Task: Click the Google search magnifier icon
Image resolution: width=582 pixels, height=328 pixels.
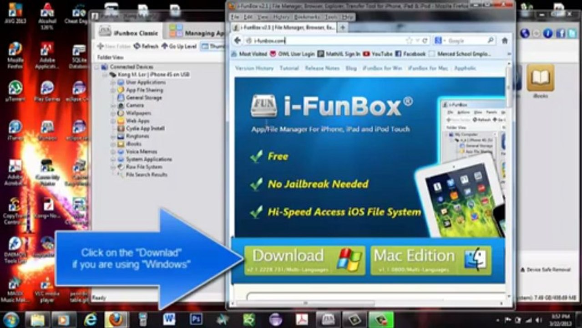Action: [490, 41]
